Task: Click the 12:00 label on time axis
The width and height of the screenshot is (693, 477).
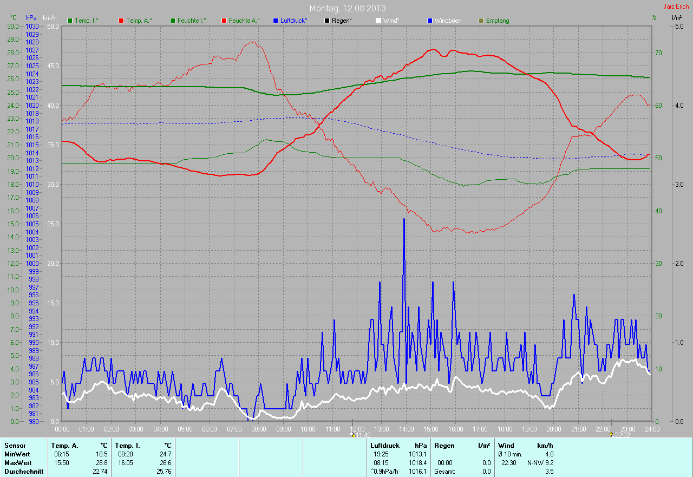Action: pyautogui.click(x=356, y=429)
